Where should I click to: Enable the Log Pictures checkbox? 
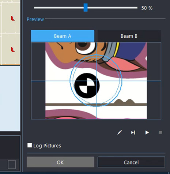tap(30, 145)
